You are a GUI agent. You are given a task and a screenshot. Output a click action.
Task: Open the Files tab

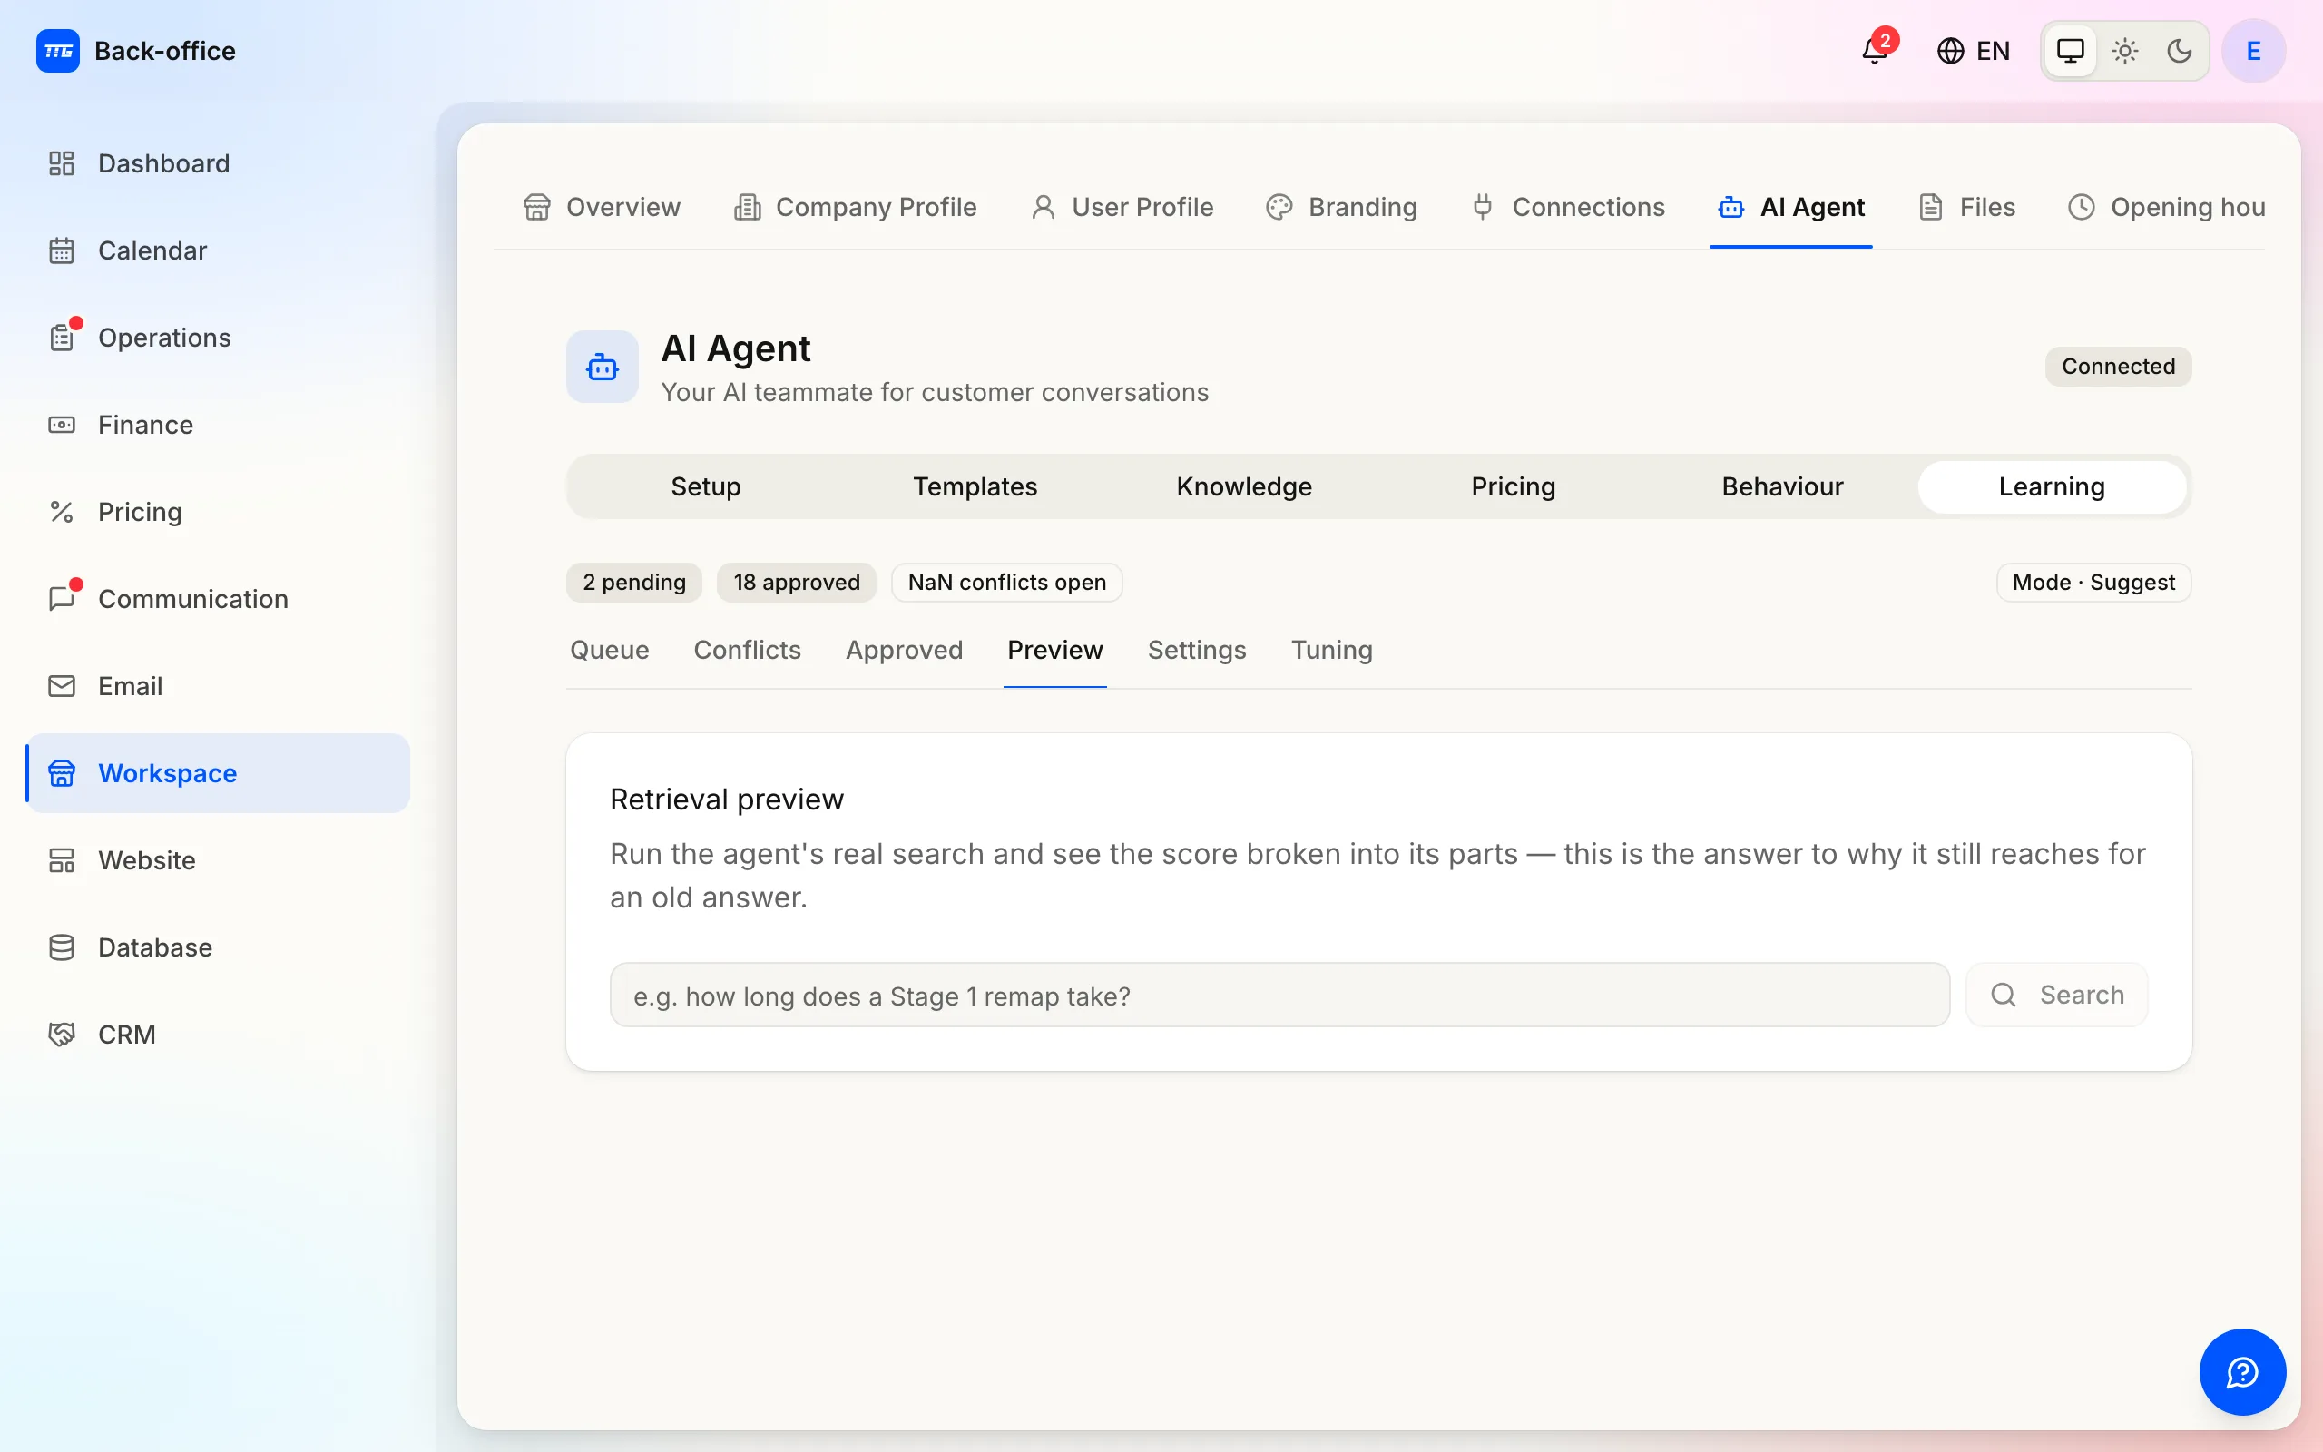1967,208
